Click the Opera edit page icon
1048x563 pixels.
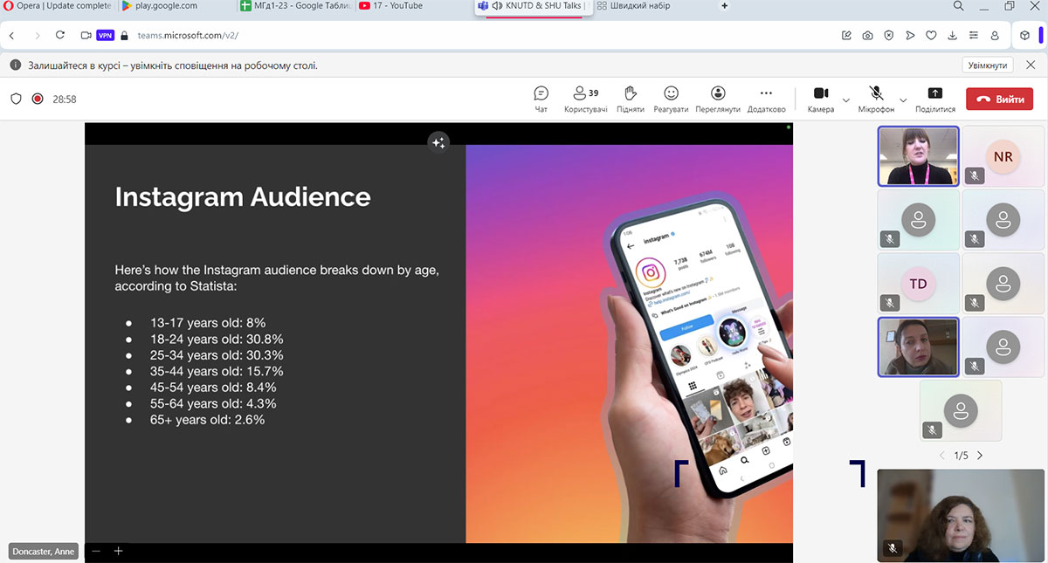pyautogui.click(x=846, y=36)
